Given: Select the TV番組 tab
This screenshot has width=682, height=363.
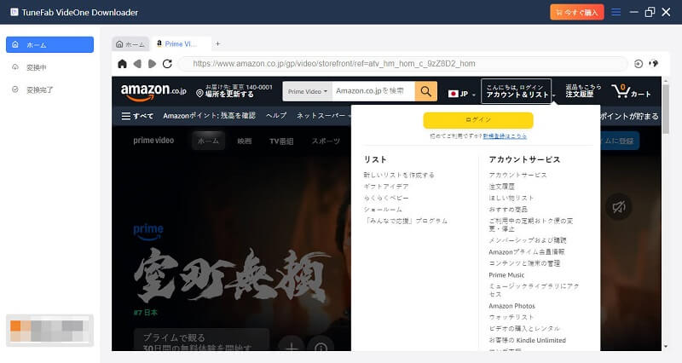Looking at the screenshot, I should point(281,141).
